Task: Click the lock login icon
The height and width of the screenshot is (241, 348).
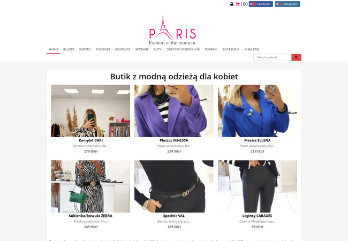Action: [232, 4]
